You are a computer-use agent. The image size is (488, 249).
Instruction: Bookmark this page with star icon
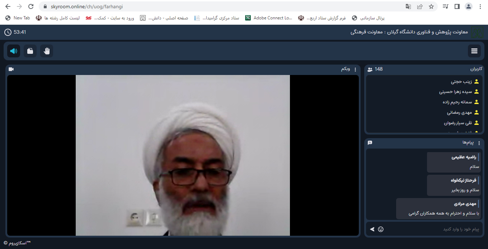click(431, 6)
